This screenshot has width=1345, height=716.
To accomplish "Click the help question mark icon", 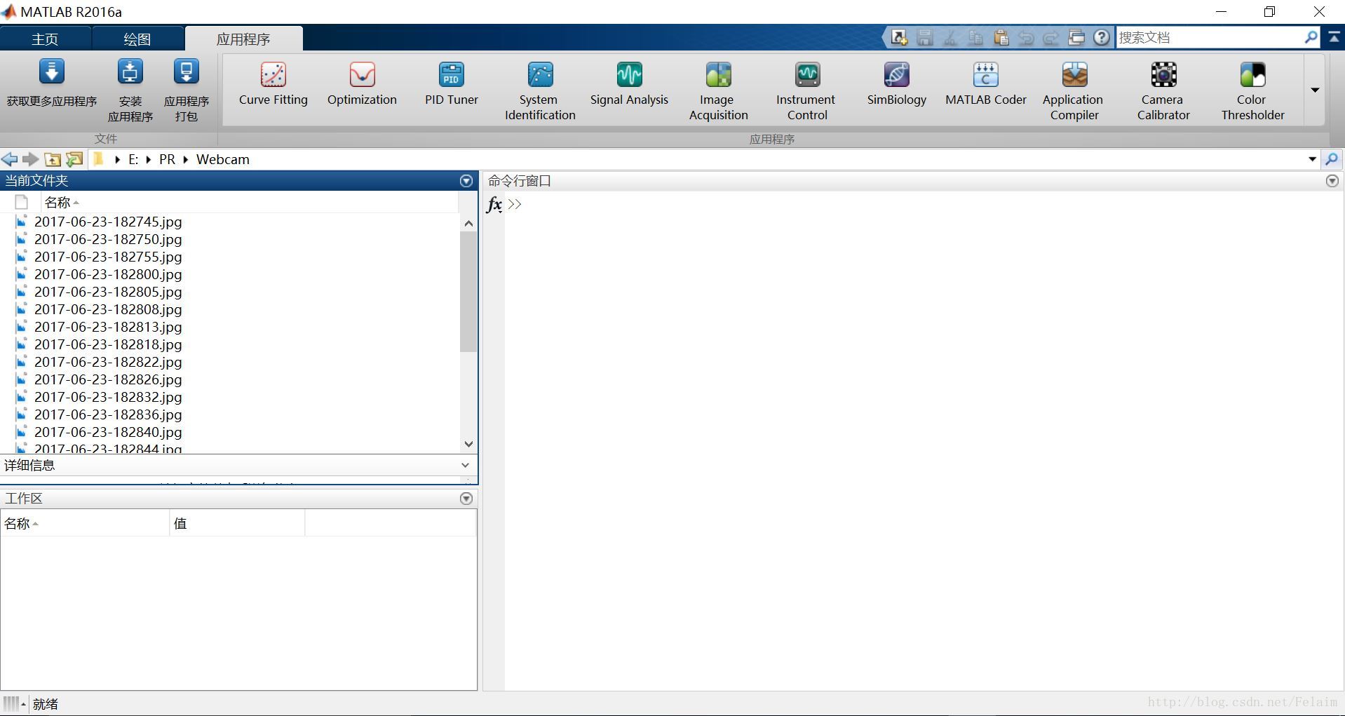I will pos(1102,37).
